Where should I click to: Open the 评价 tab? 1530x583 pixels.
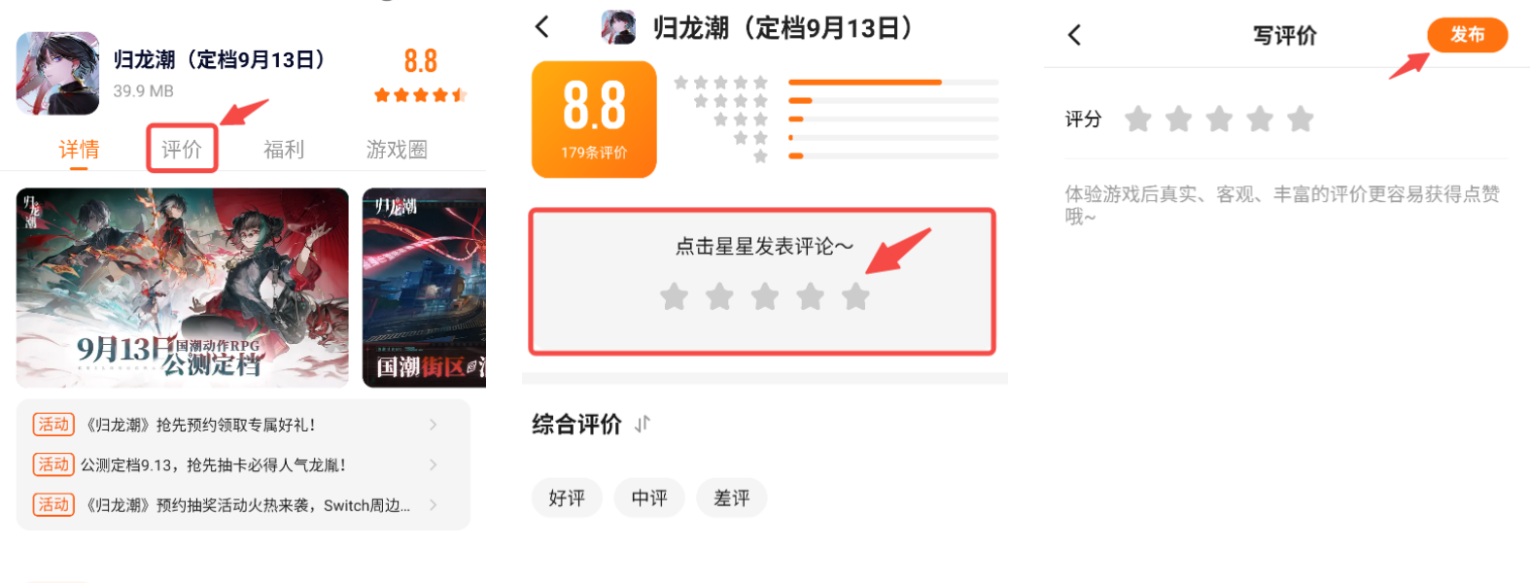click(x=182, y=149)
